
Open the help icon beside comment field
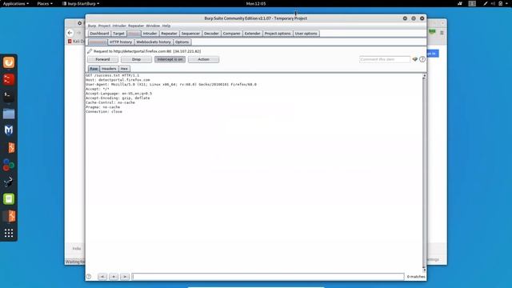(x=422, y=59)
